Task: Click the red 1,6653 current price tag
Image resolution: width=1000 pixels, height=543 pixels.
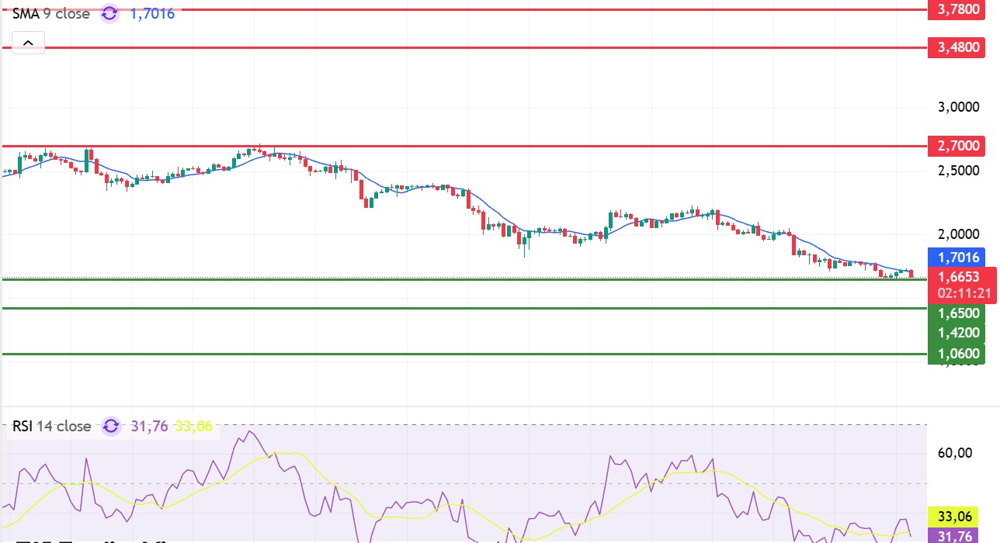Action: [x=958, y=277]
